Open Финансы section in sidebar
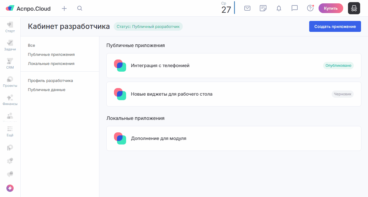Screen dimensions: 368x197 [x=10, y=100]
